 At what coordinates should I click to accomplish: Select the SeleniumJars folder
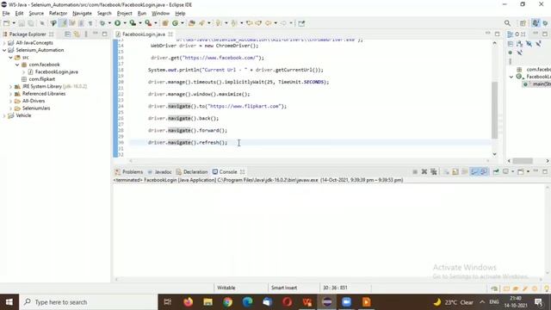[x=36, y=108]
